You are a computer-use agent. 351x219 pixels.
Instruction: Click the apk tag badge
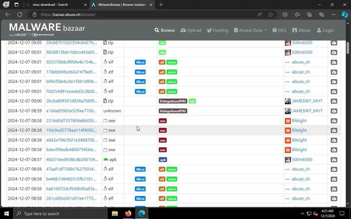coord(163,160)
